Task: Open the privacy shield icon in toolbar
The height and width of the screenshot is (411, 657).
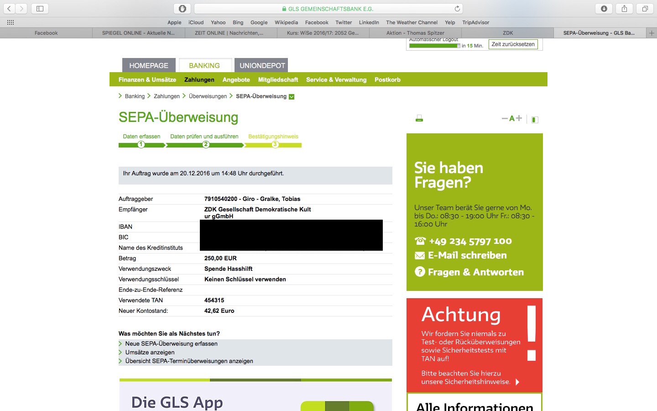Action: [182, 9]
